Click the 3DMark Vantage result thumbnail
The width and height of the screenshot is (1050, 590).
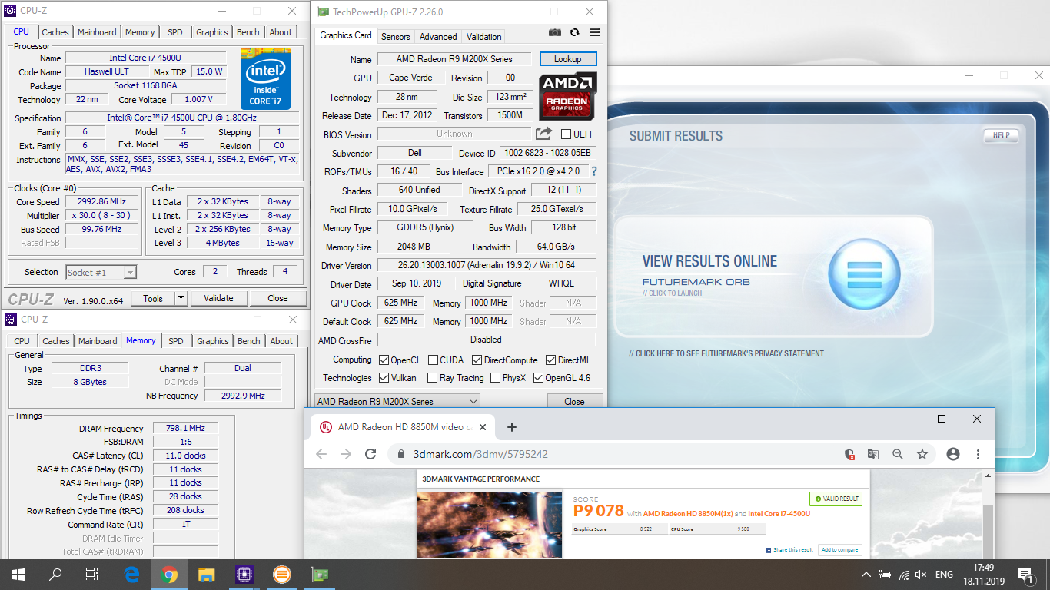point(490,525)
